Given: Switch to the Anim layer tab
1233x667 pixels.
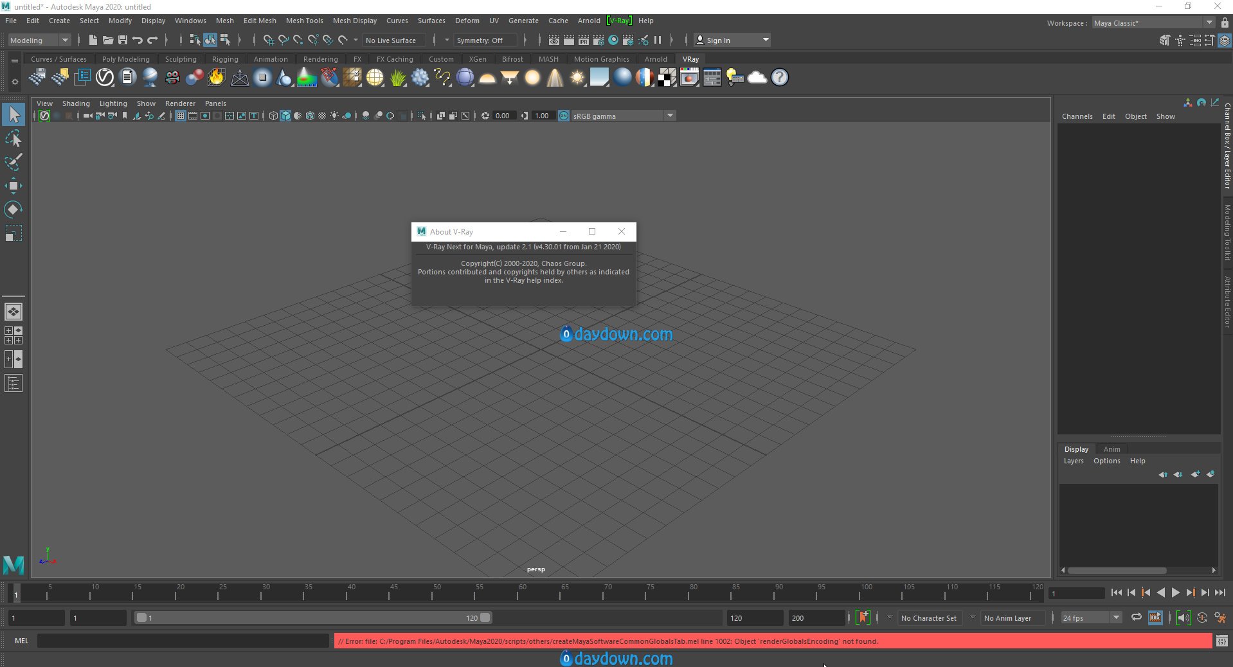Looking at the screenshot, I should tap(1111, 449).
